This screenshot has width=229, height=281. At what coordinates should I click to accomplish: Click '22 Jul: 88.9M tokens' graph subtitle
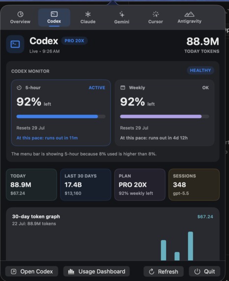34,224
